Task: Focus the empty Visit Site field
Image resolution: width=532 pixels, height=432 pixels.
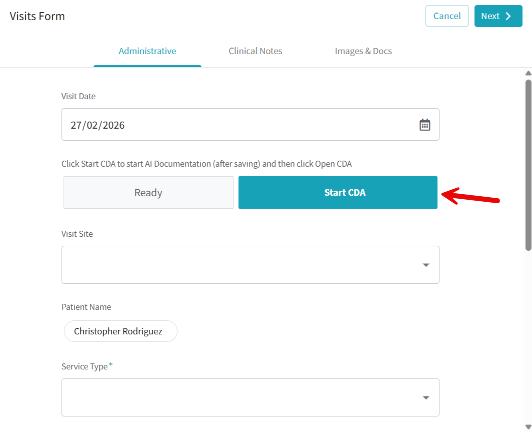Action: 225,264
